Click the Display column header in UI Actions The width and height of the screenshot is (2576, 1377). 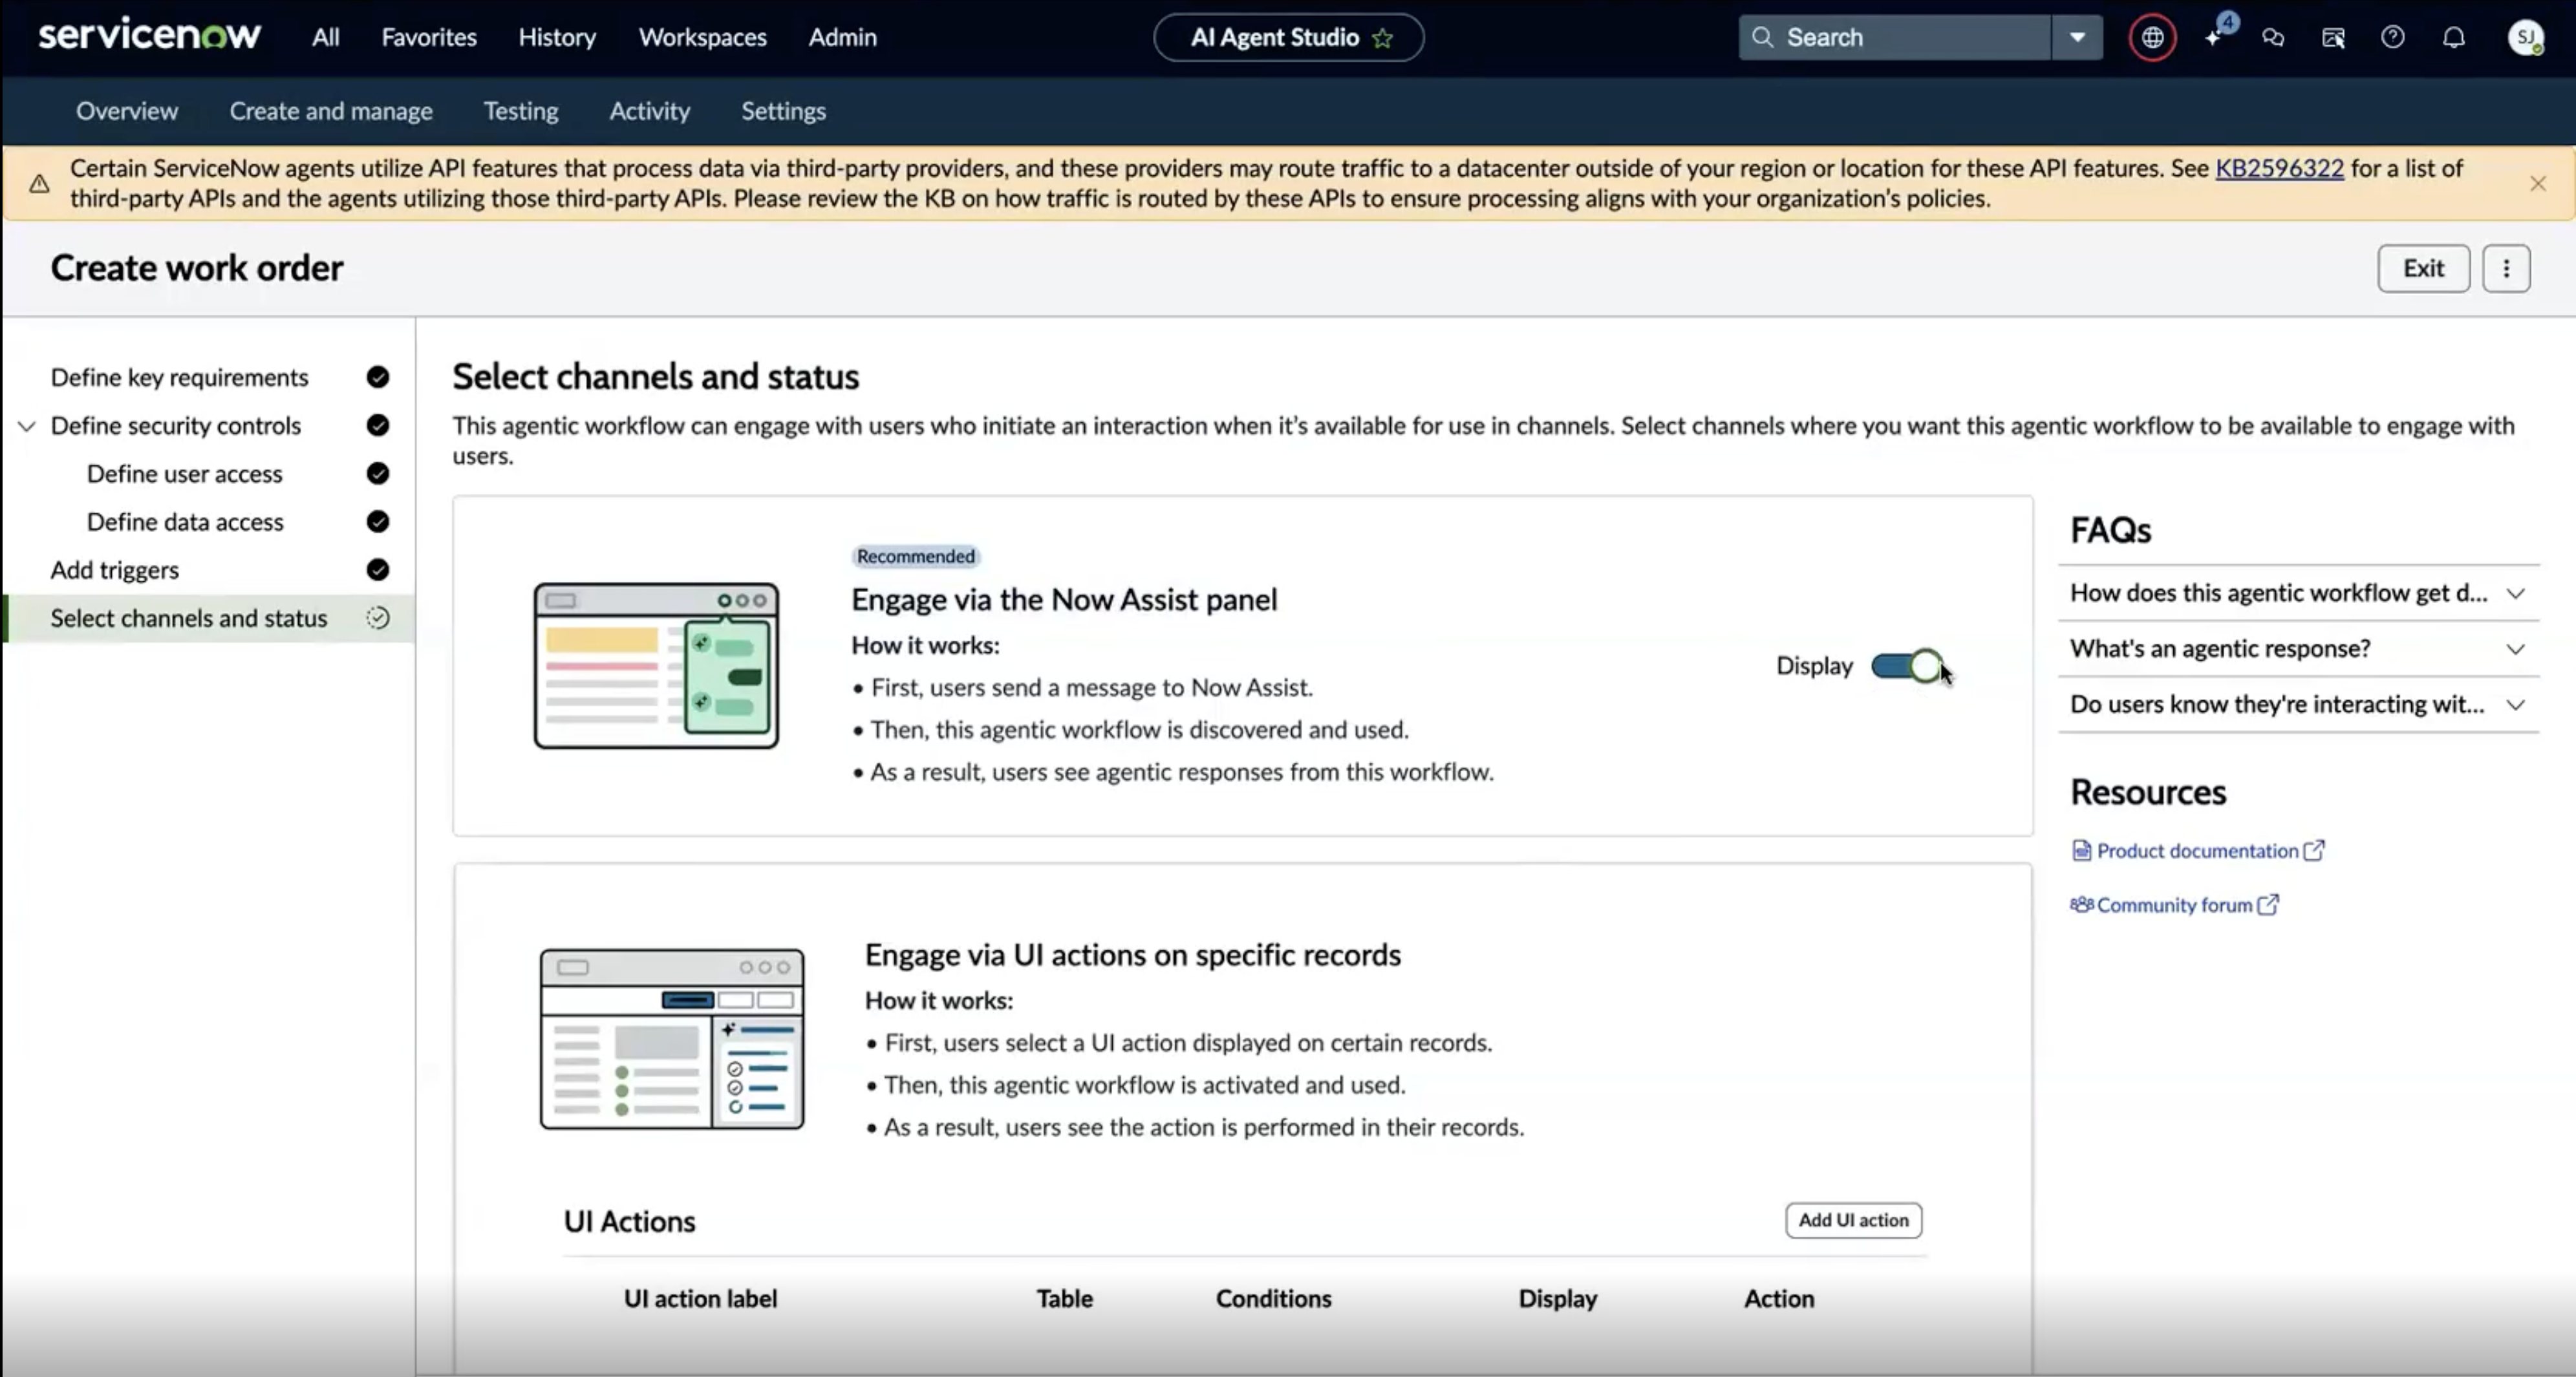[x=1557, y=1298]
